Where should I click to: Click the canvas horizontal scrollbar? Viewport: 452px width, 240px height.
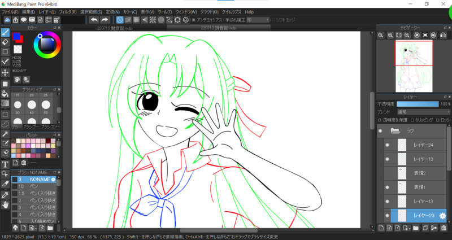[x=219, y=230]
